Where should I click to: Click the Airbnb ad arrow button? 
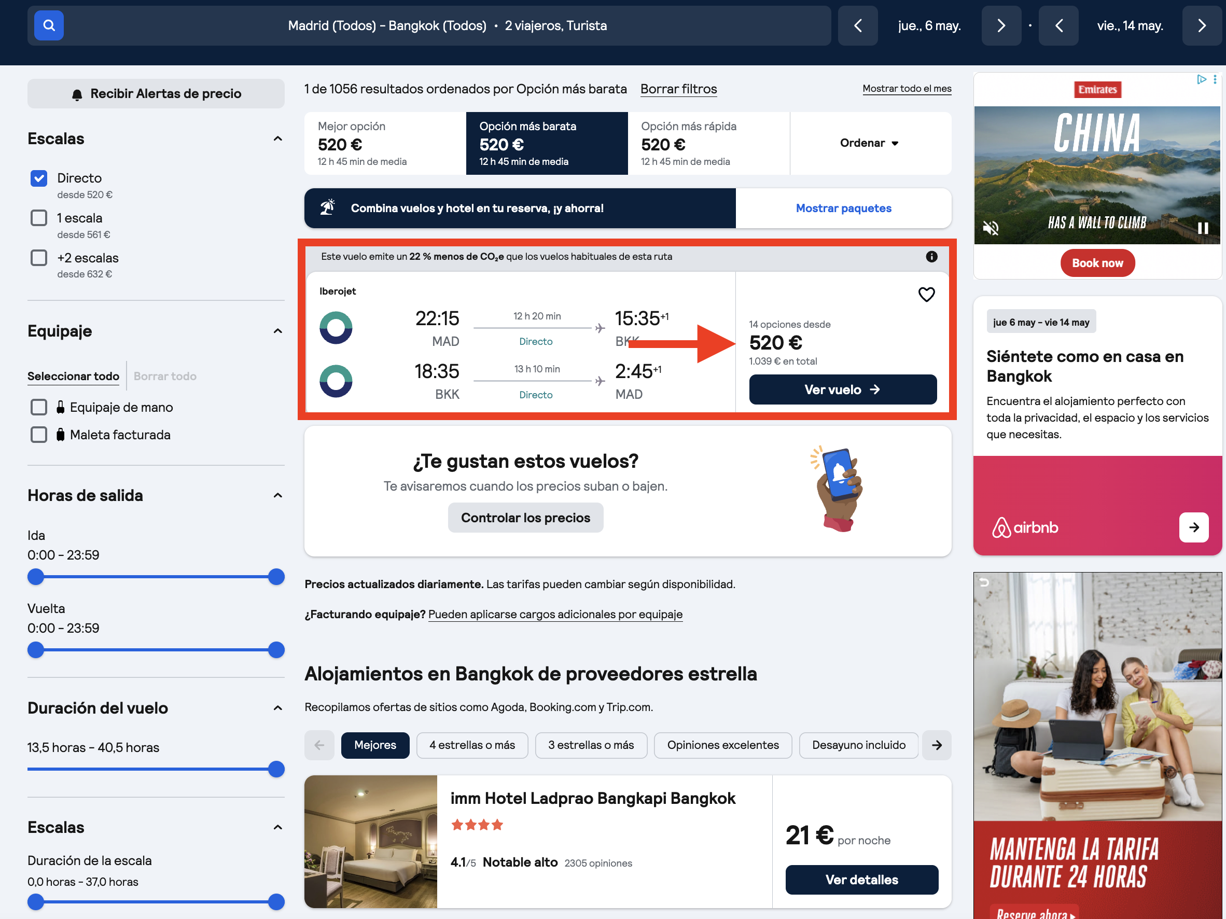click(1194, 527)
